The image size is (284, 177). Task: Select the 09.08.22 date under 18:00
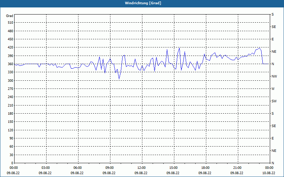pyautogui.click(x=205, y=173)
